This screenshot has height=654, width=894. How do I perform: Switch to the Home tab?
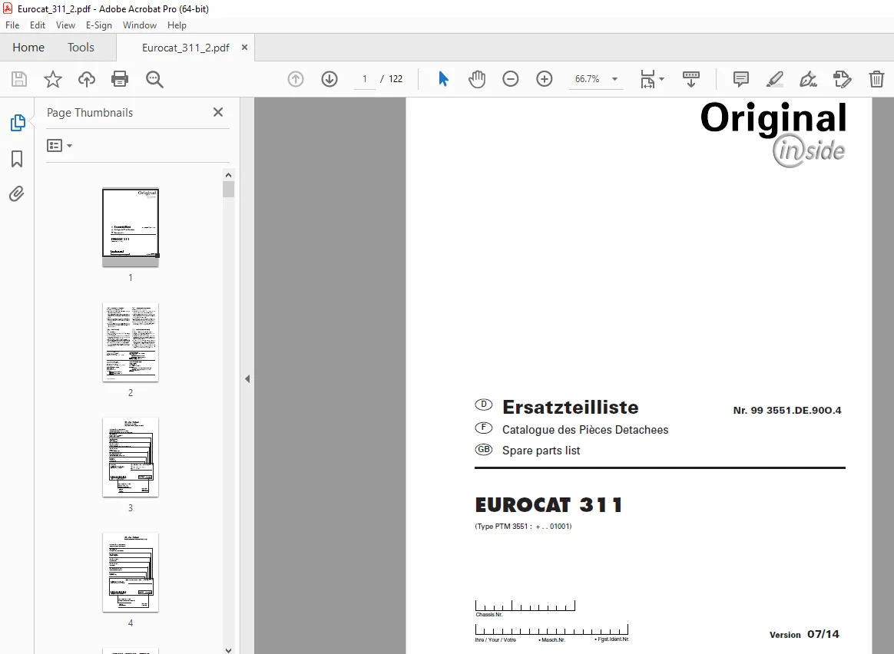[x=28, y=48]
